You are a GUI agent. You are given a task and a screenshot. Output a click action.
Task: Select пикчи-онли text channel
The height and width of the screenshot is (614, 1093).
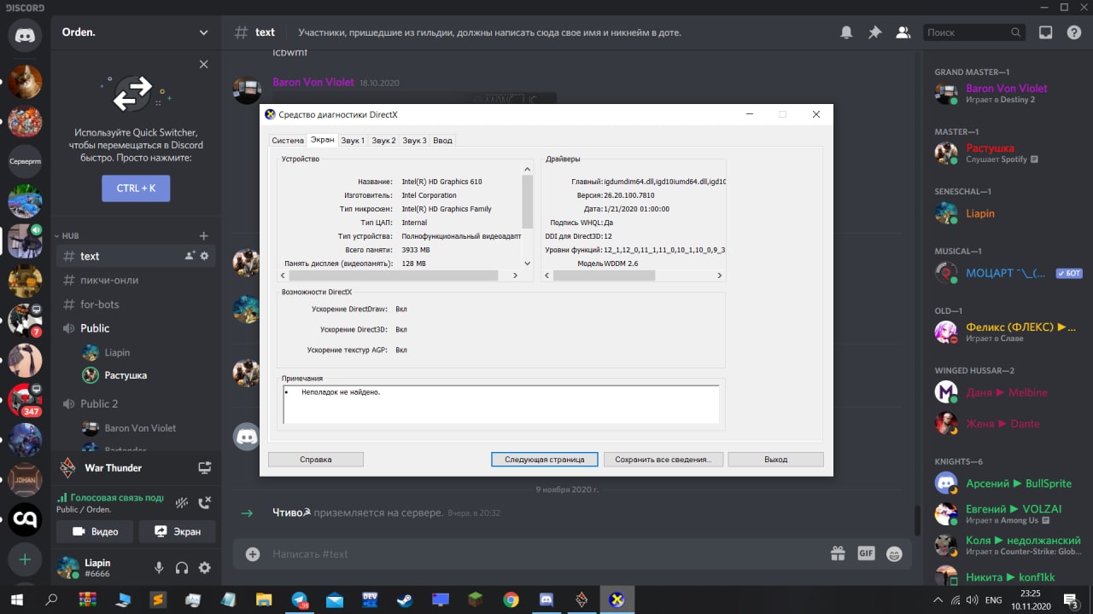click(x=135, y=280)
